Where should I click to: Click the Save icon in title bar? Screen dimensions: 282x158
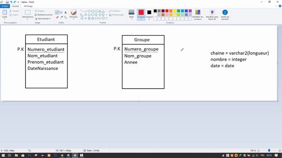7,2
